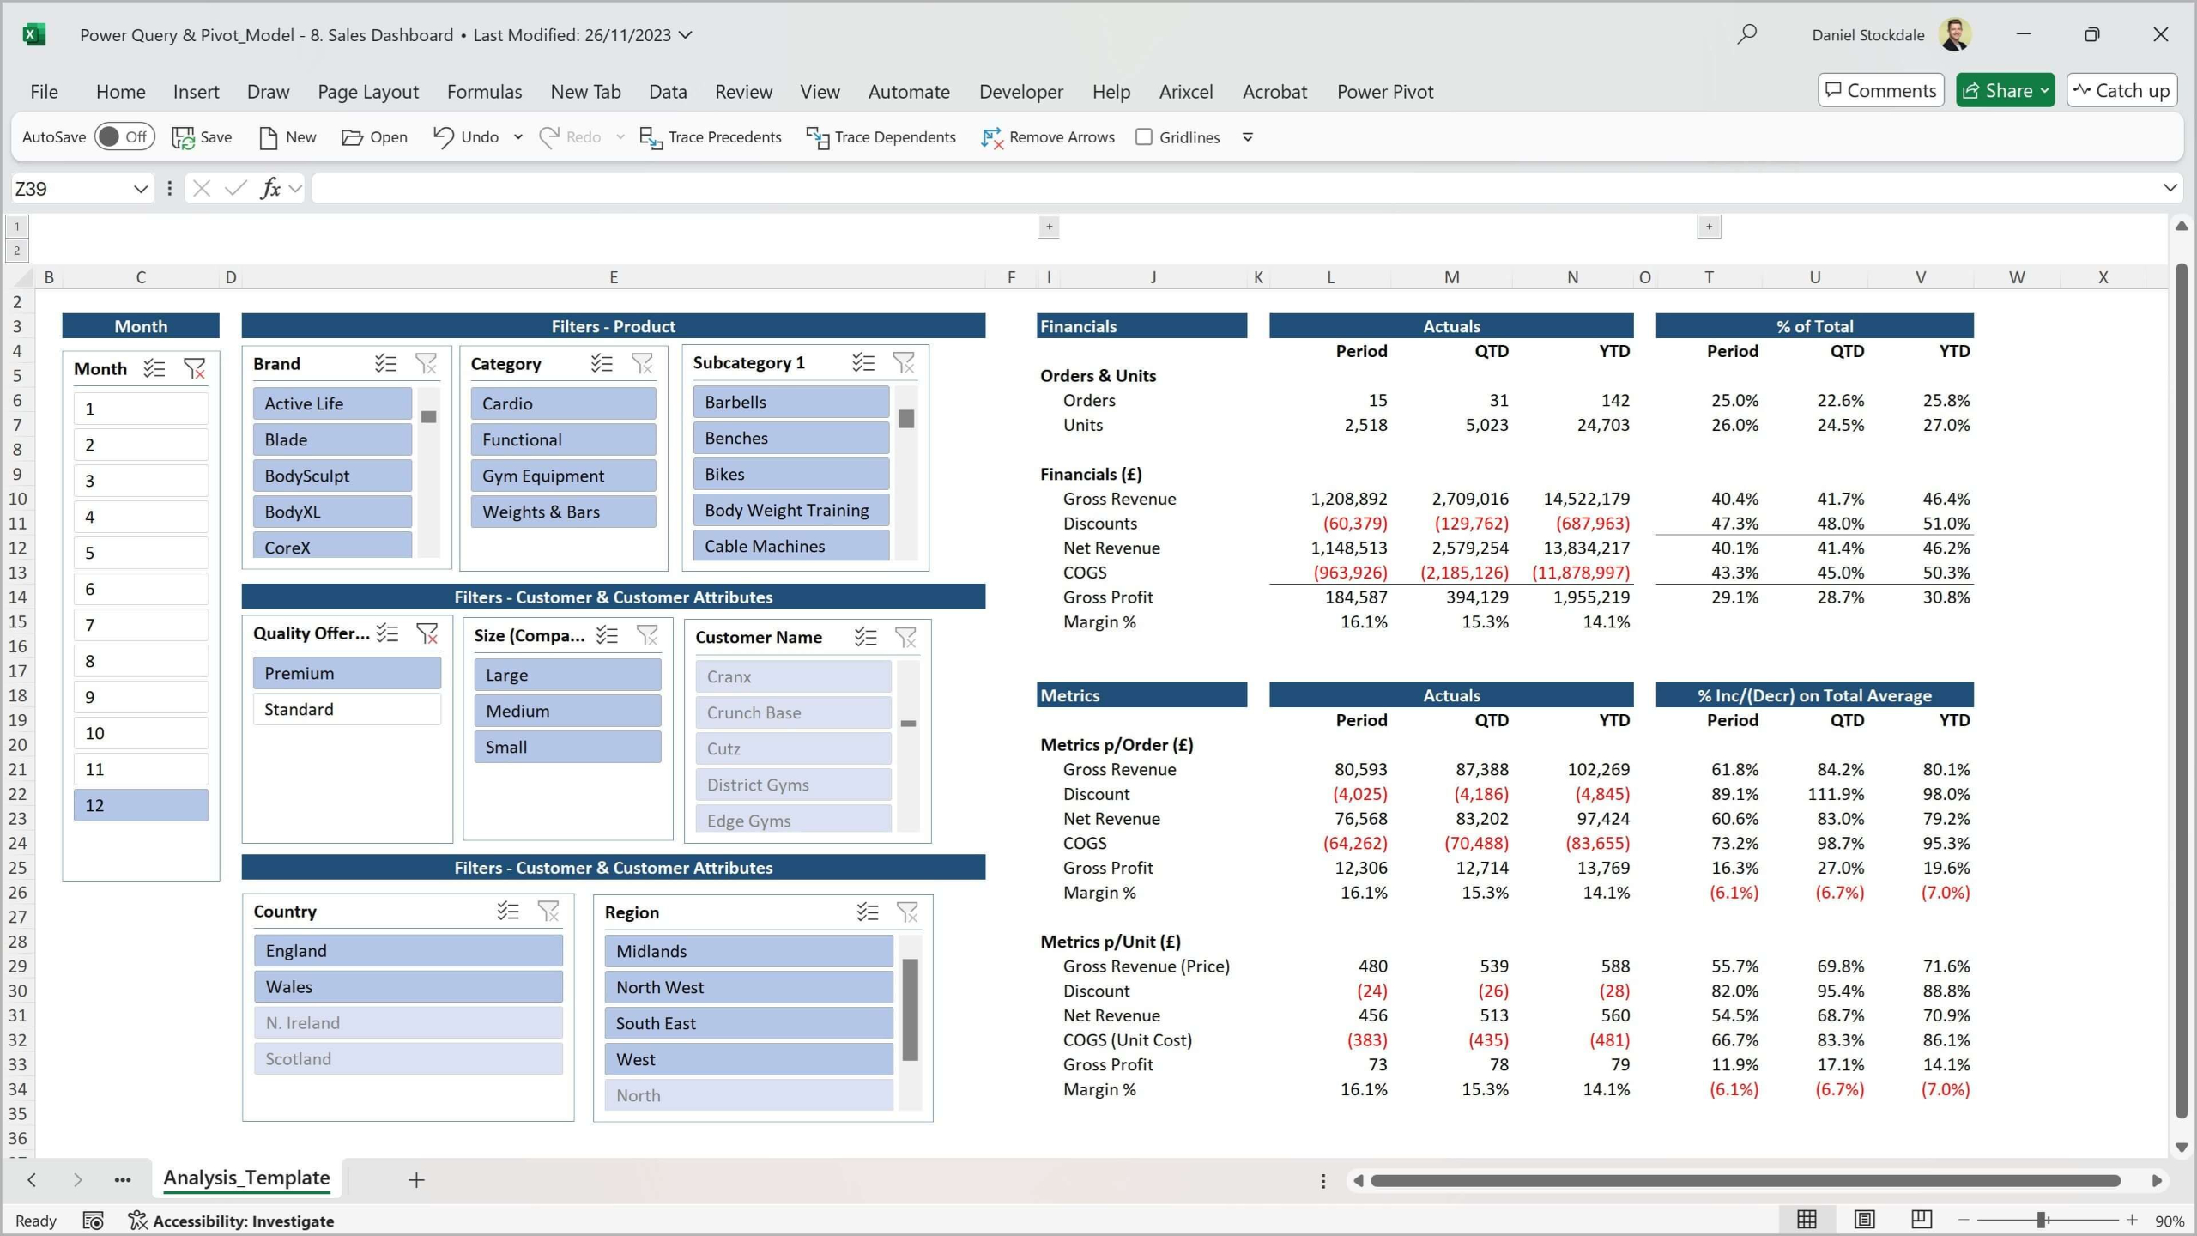Screen dimensions: 2197x1236
Task: Click the search magnifier in title bar
Action: pyautogui.click(x=1746, y=35)
